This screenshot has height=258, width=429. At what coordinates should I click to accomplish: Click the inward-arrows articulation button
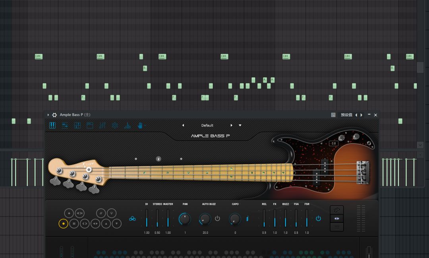tap(79, 213)
